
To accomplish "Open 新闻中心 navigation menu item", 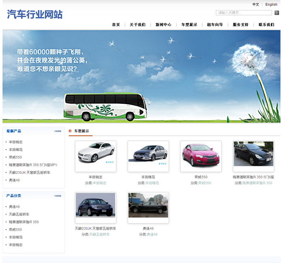I will pyautogui.click(x=163, y=25).
